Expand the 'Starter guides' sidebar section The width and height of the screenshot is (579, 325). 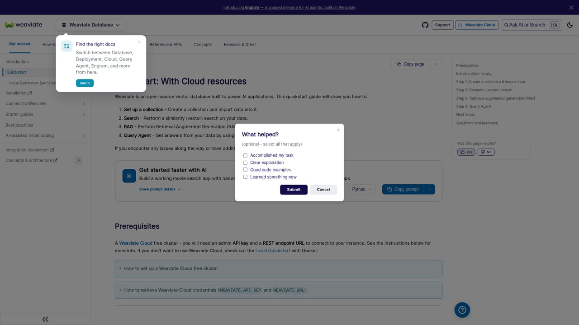click(x=45, y=114)
